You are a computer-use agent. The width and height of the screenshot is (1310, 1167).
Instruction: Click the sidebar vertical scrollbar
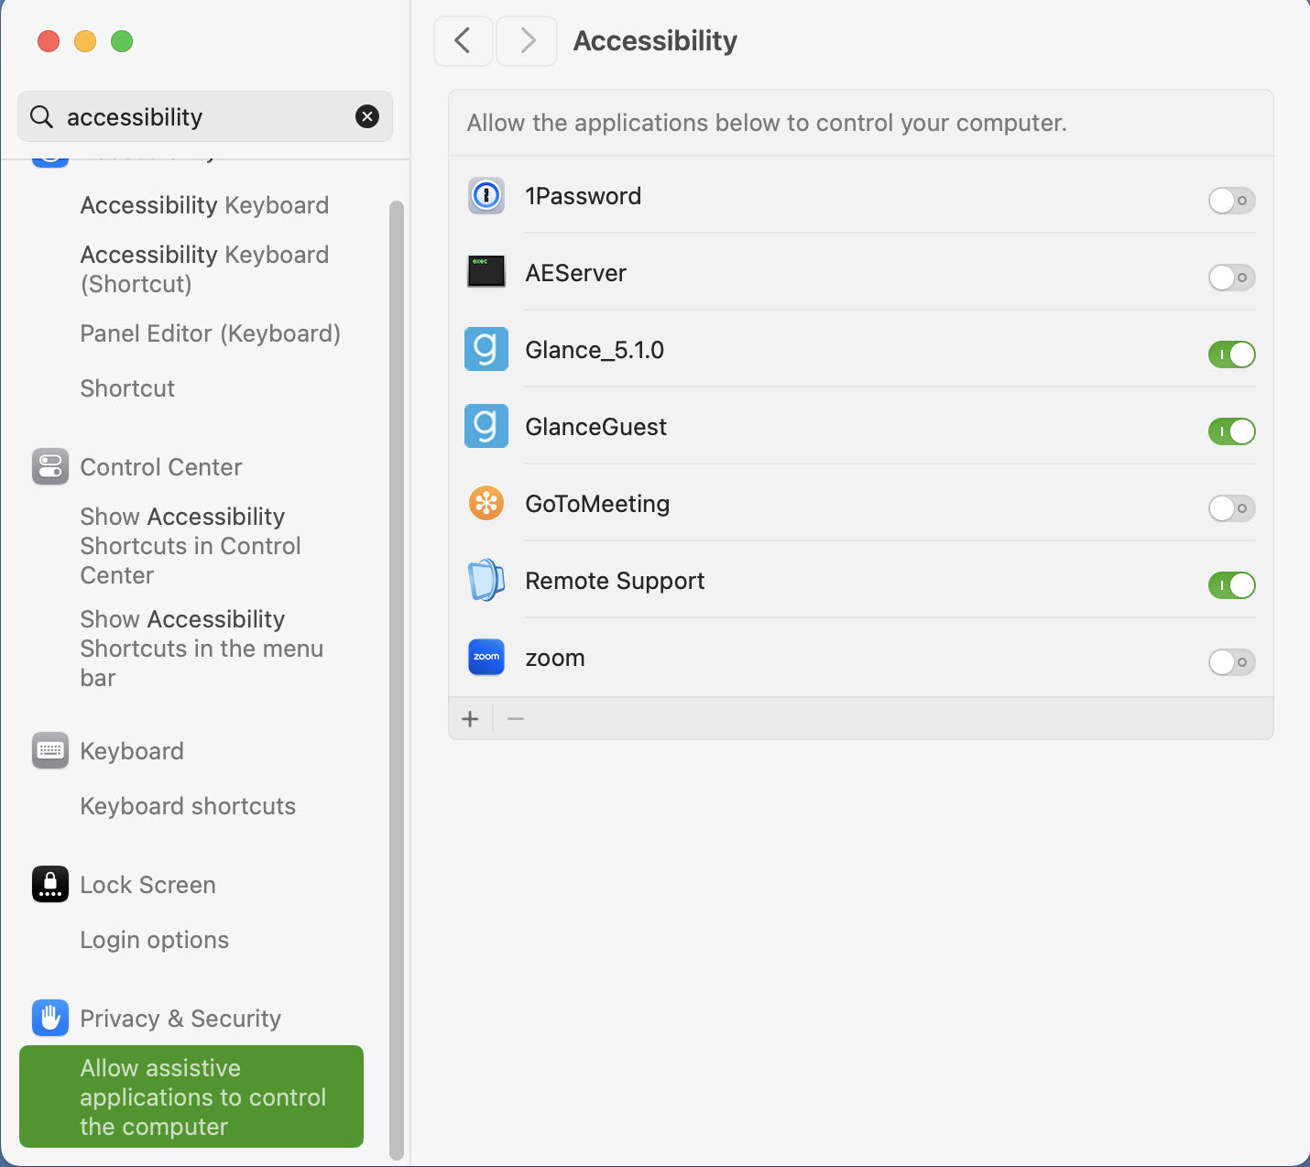click(397, 678)
